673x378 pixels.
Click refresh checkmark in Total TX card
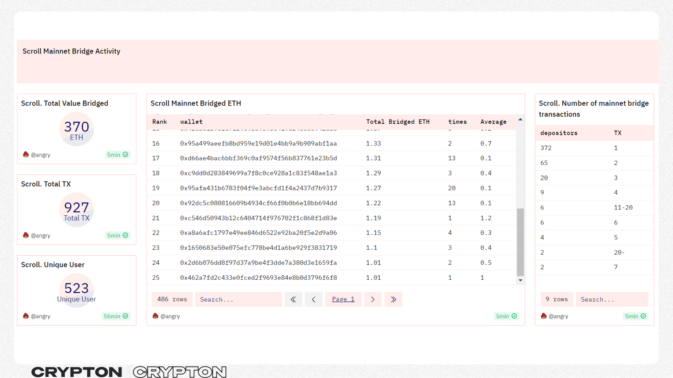[125, 235]
